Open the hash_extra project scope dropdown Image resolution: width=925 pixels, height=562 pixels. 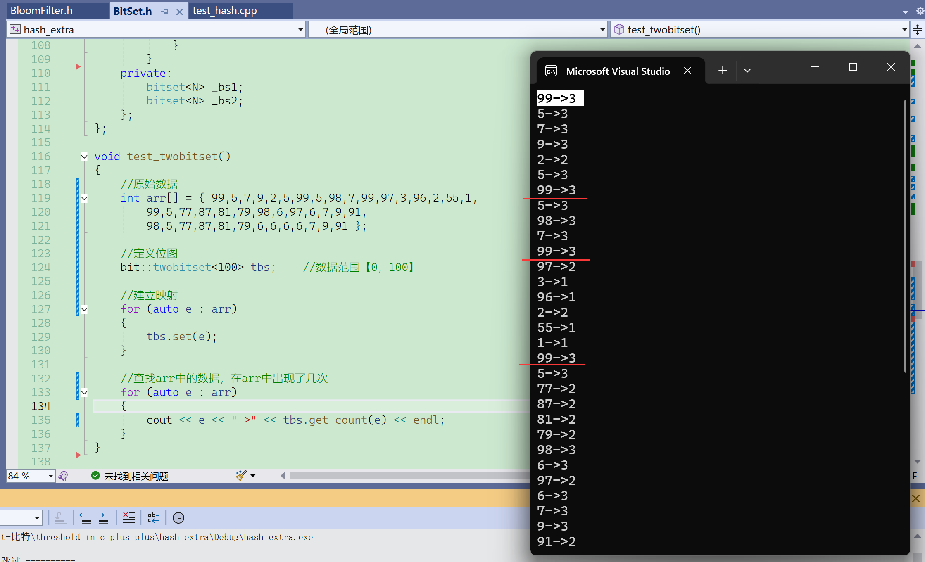[300, 30]
